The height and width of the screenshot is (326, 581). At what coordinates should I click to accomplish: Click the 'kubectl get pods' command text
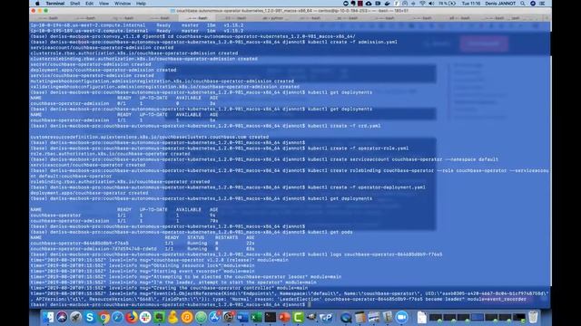pyautogui.click(x=330, y=232)
